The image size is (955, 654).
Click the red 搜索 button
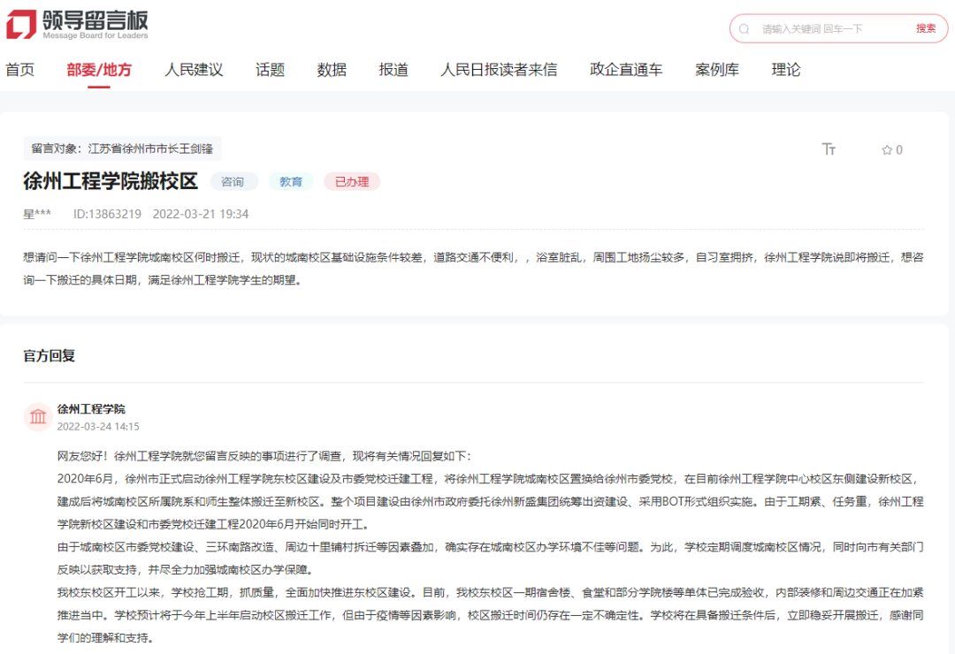[x=926, y=28]
